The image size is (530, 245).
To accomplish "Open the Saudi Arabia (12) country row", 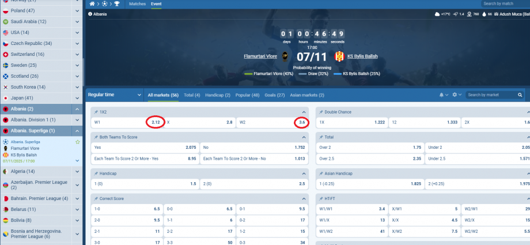I will pyautogui.click(x=41, y=22).
